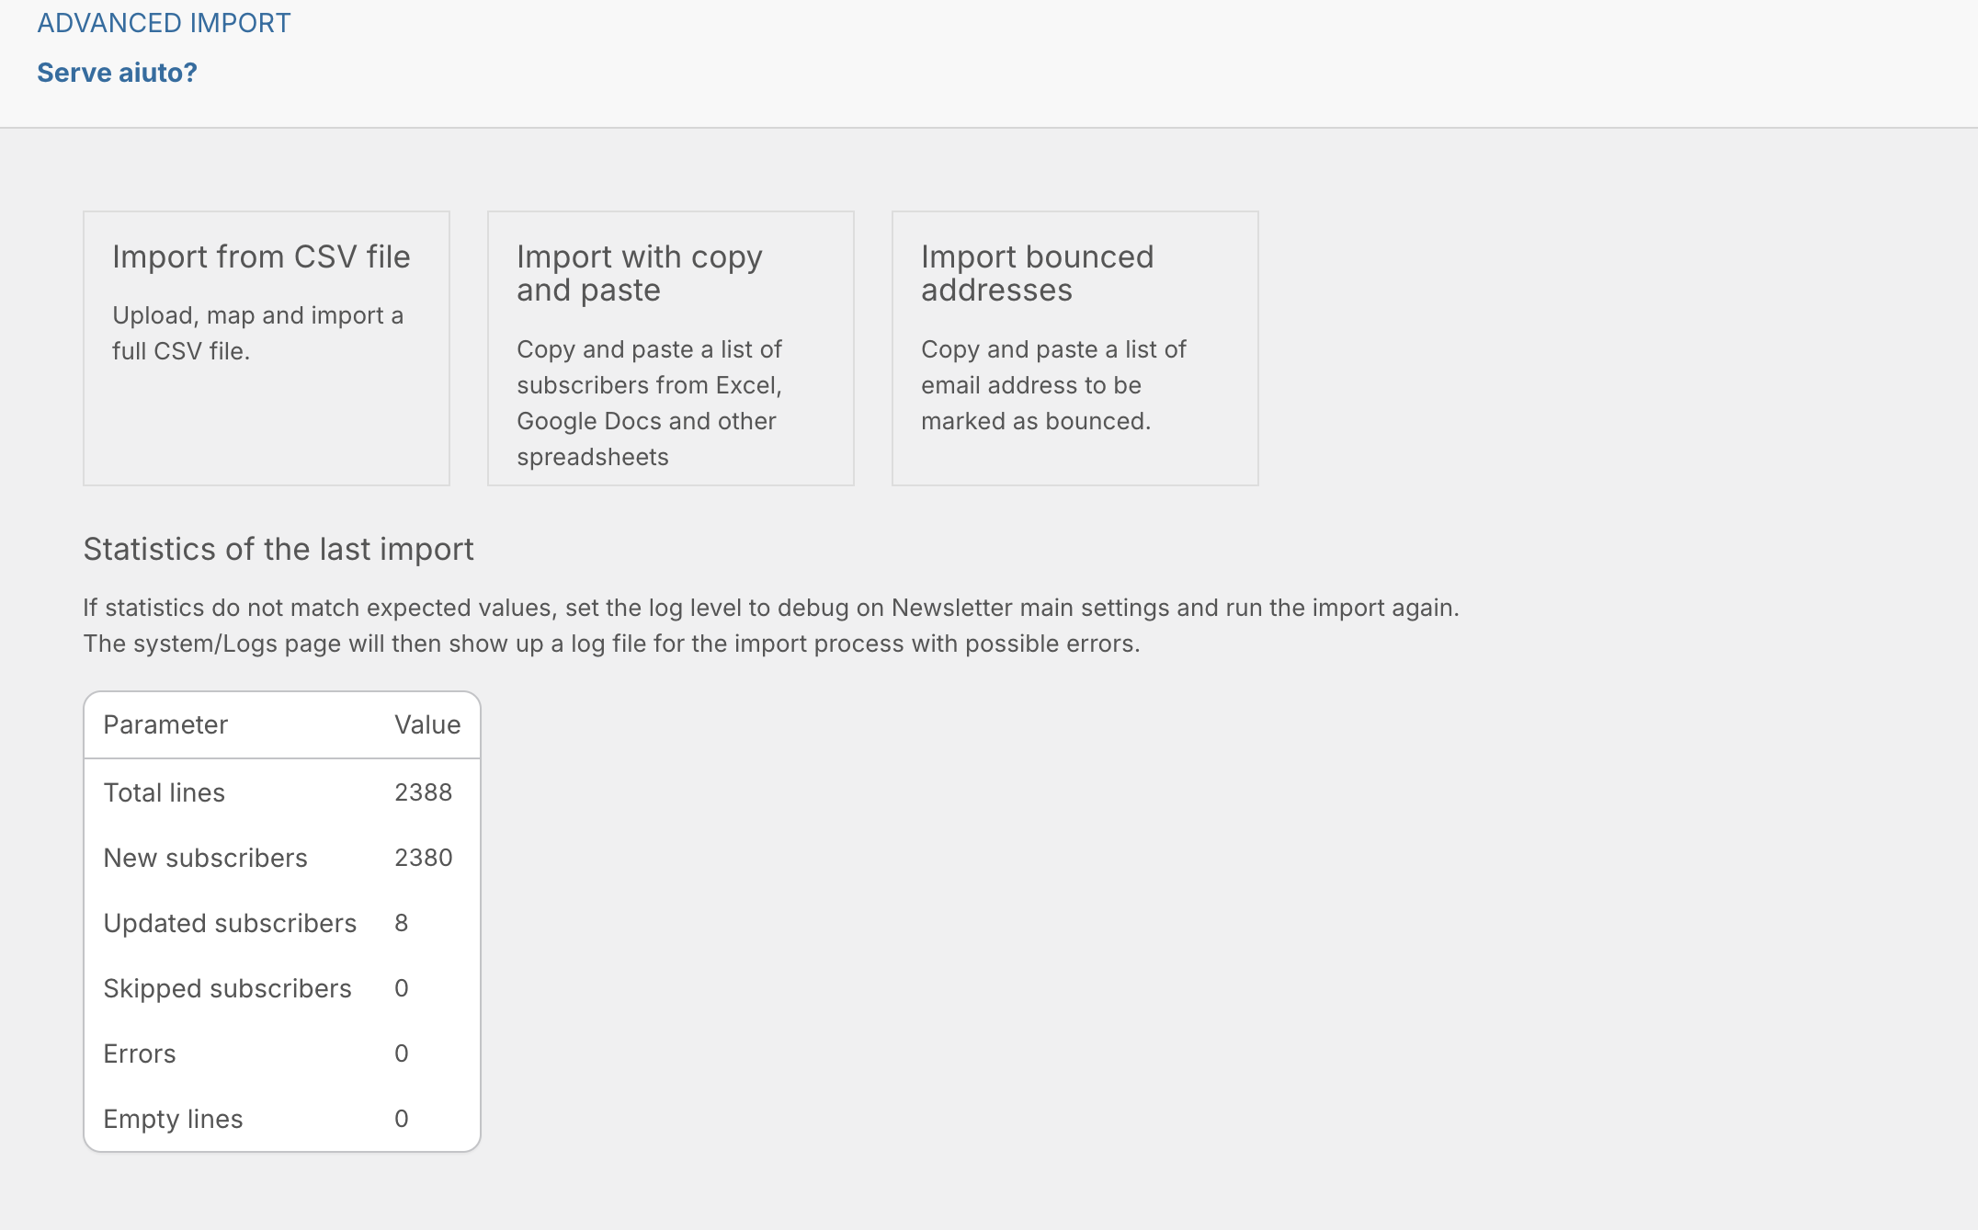1978x1230 pixels.
Task: Click the Value column header
Action: tap(427, 724)
